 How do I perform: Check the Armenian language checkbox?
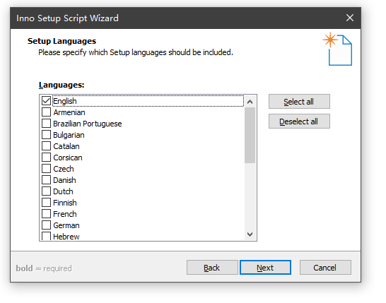pos(46,112)
